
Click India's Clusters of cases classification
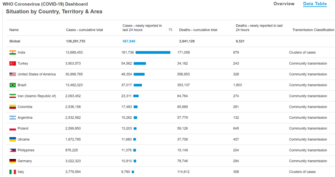302,52
